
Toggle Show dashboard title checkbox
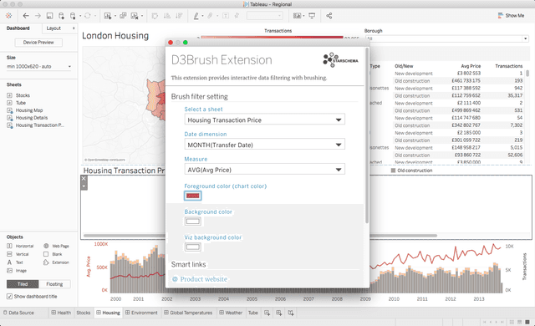(x=9, y=297)
